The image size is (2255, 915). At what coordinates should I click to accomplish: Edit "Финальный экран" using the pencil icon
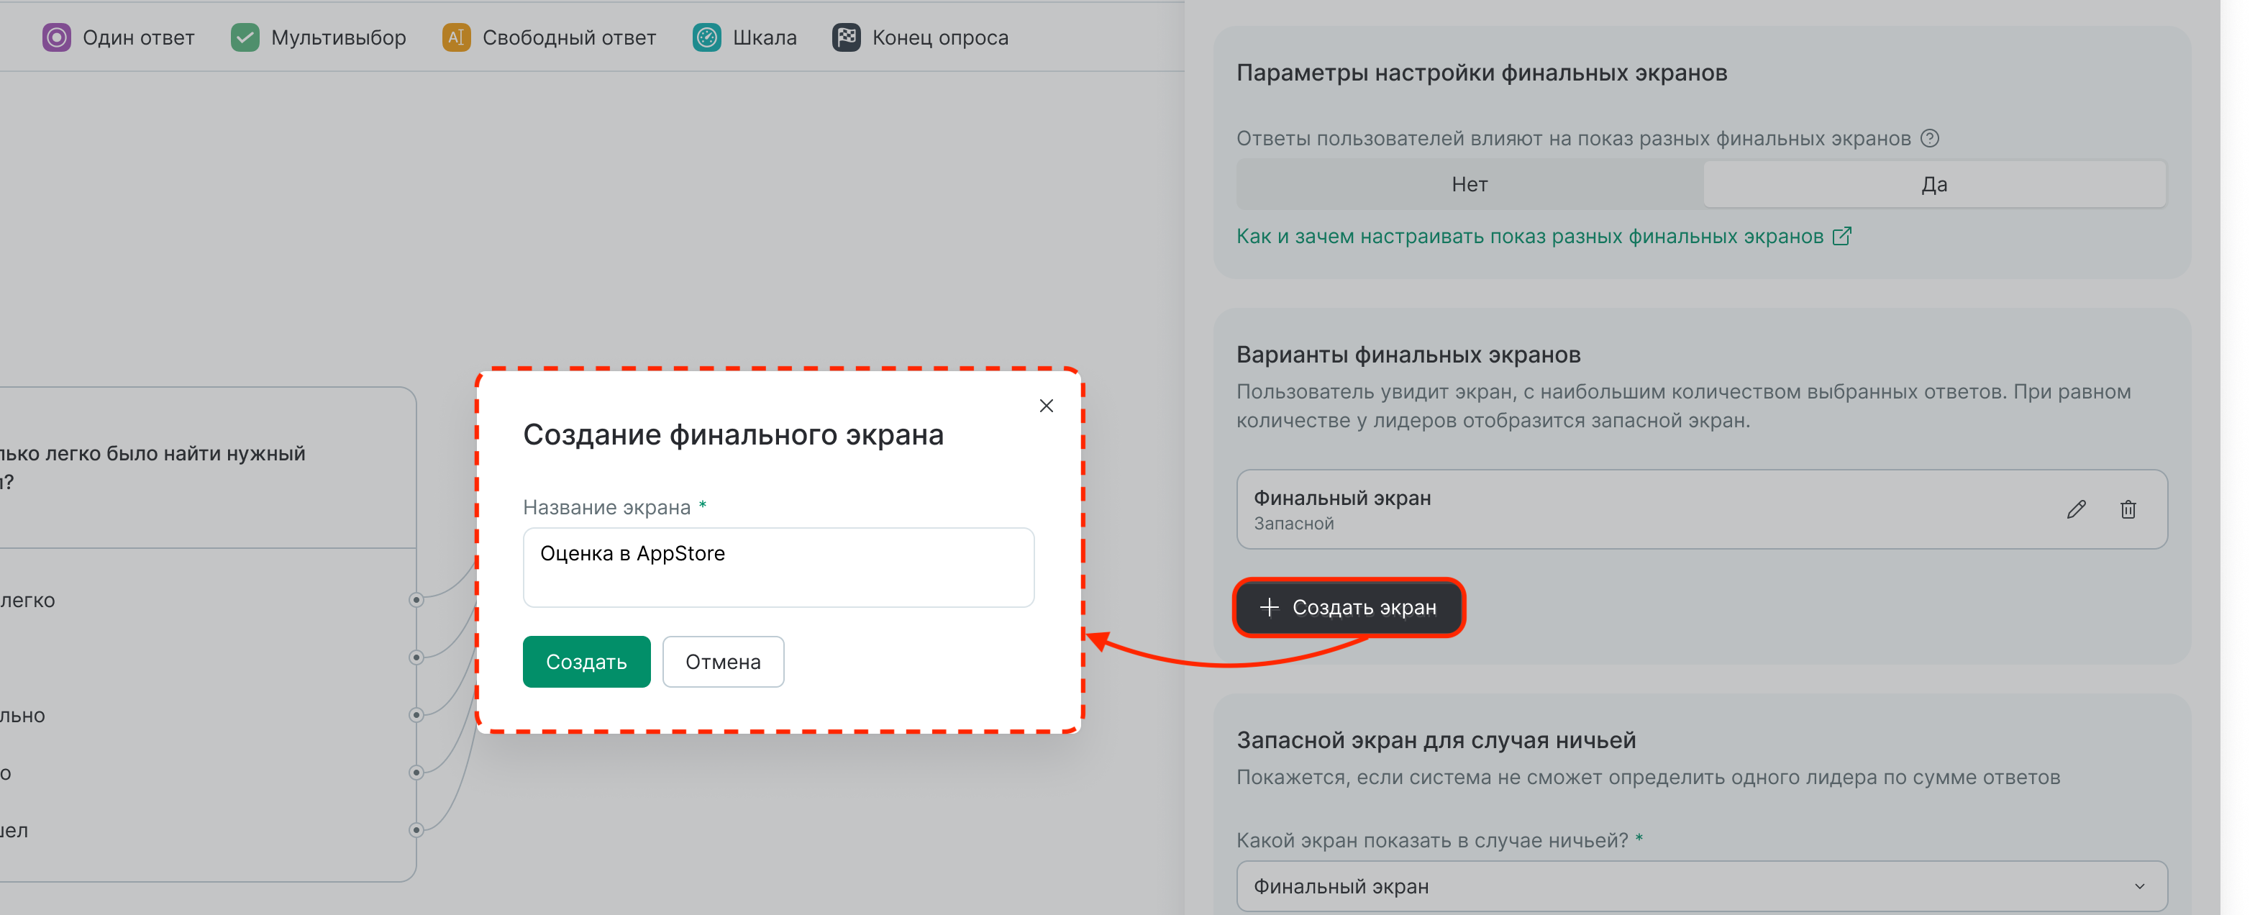tap(2077, 509)
